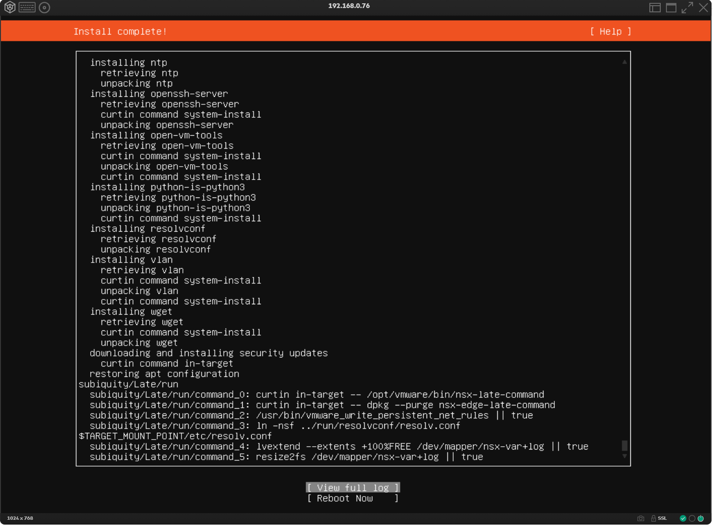Viewport: 713px width, 525px height.
Task: Open the virtual keyboard icon
Action: (27, 8)
